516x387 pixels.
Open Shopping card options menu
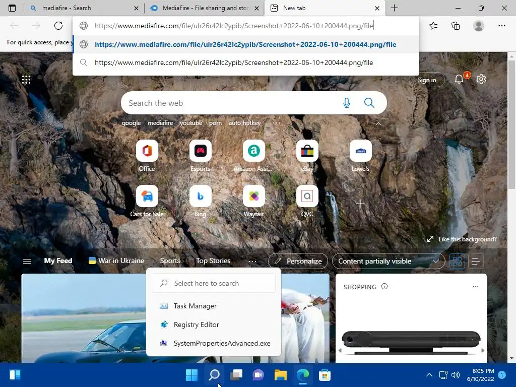pos(476,287)
